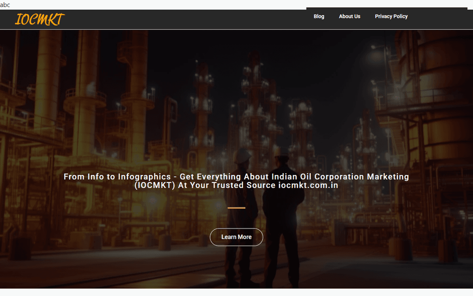473x296 pixels.
Task: Open the Privacy Policy link
Action: (x=391, y=16)
